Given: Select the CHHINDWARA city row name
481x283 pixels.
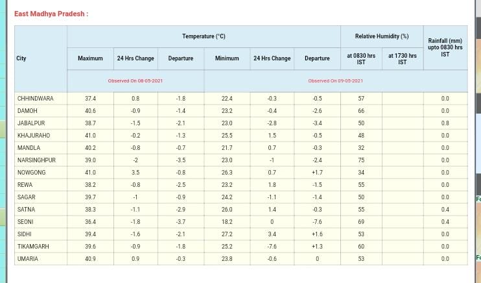Looking at the screenshot, I should coord(35,99).
